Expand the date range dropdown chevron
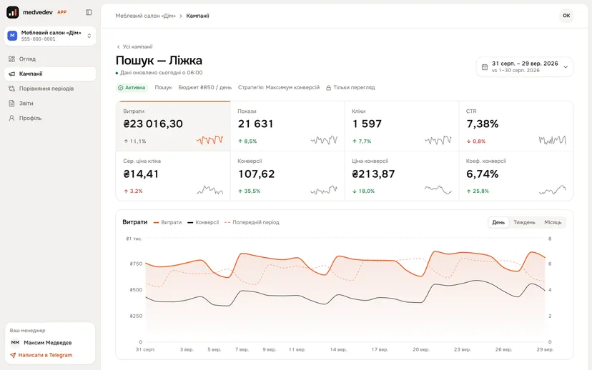Viewport: 592px width, 370px height. pos(566,67)
